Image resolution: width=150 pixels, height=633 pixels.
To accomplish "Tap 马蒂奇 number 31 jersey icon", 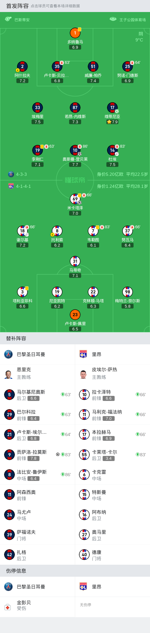I will click(x=75, y=261).
